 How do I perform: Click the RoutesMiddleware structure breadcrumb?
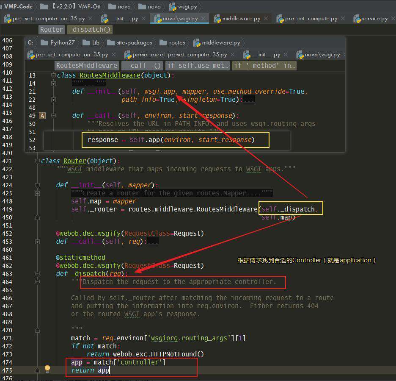point(87,66)
